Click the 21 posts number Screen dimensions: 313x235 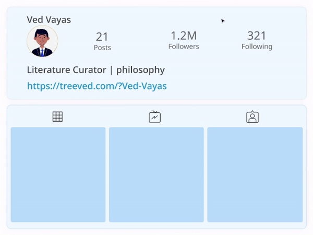tap(102, 37)
